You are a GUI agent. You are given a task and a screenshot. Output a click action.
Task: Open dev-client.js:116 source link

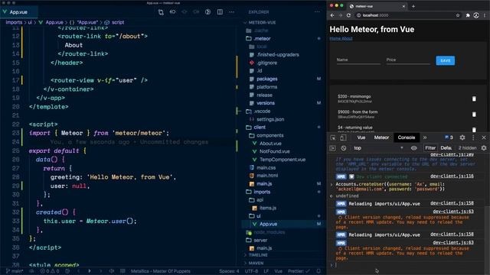[452, 176]
